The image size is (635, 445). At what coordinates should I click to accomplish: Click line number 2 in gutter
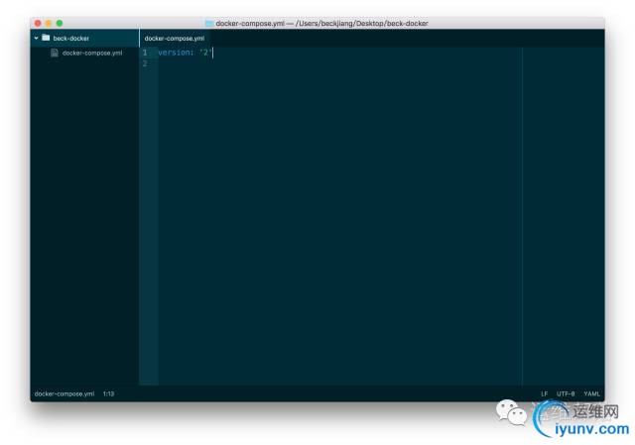click(x=145, y=63)
